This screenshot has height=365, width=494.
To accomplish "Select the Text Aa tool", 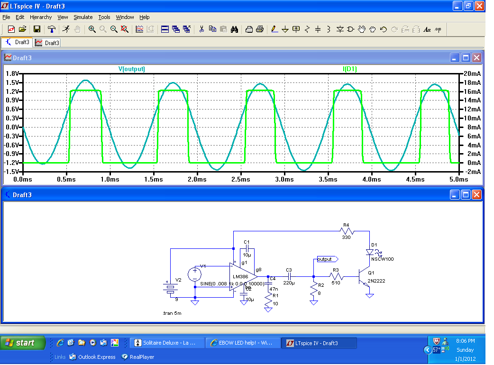I will pyautogui.click(x=427, y=29).
